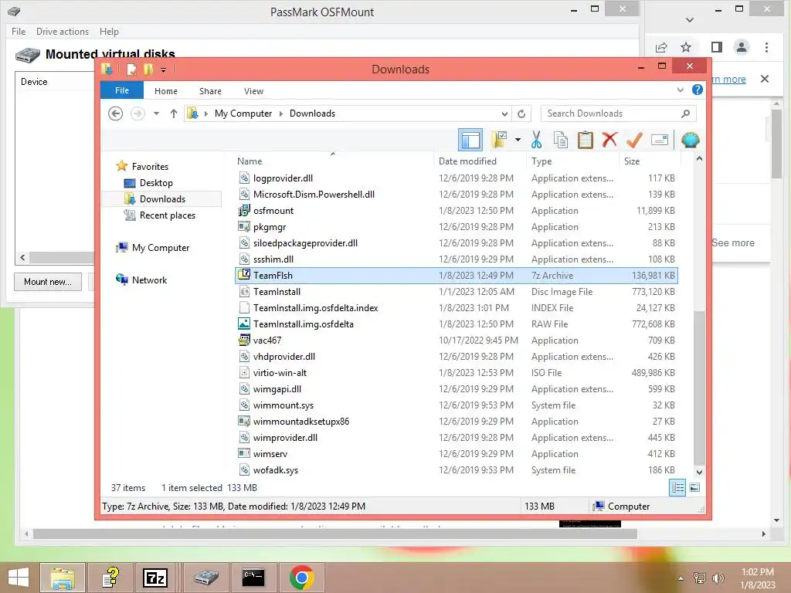Viewport: 791px width, 593px height.
Task: Dismiss the Chrome info bar with X
Action: point(765,79)
